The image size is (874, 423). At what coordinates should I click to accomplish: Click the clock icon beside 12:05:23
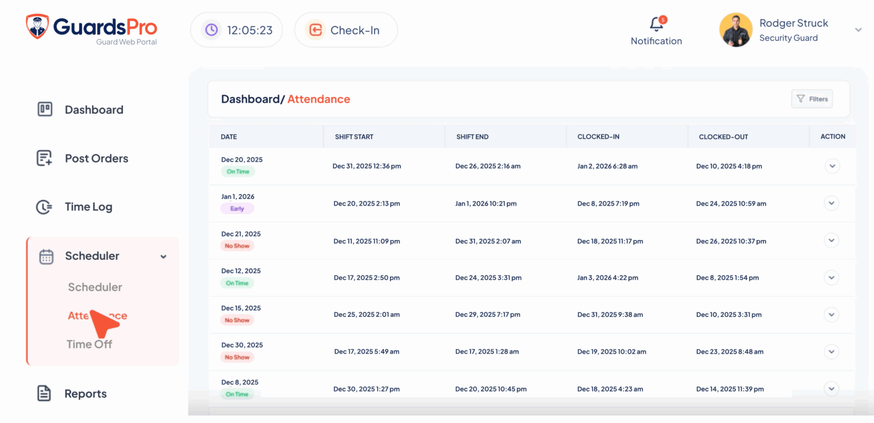pyautogui.click(x=212, y=30)
